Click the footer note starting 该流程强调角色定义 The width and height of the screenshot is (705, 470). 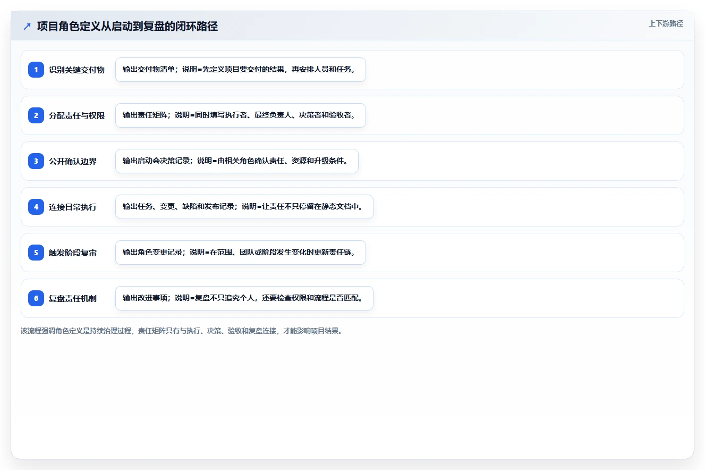(182, 331)
